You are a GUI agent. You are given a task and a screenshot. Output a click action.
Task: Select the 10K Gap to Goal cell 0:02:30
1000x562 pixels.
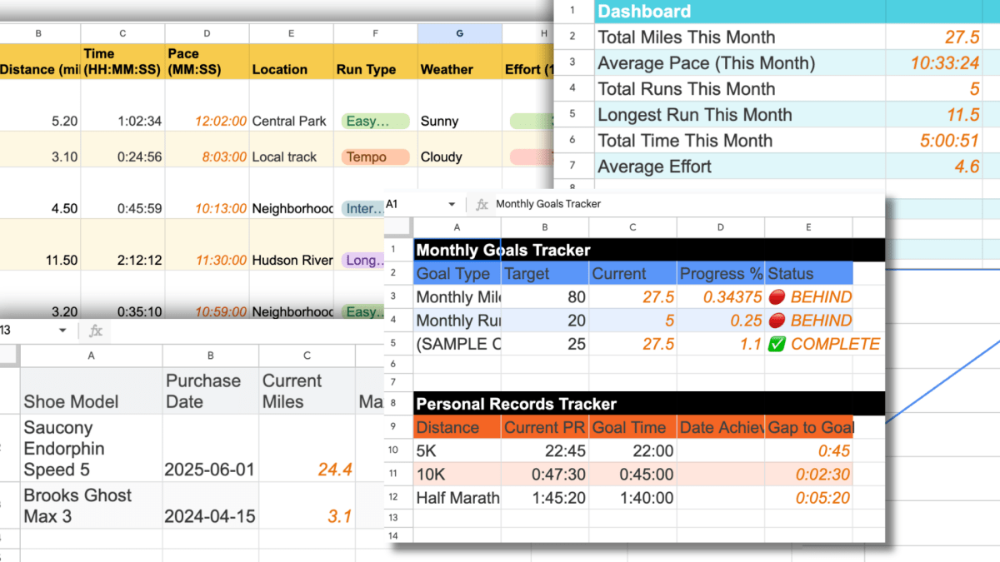click(x=809, y=475)
